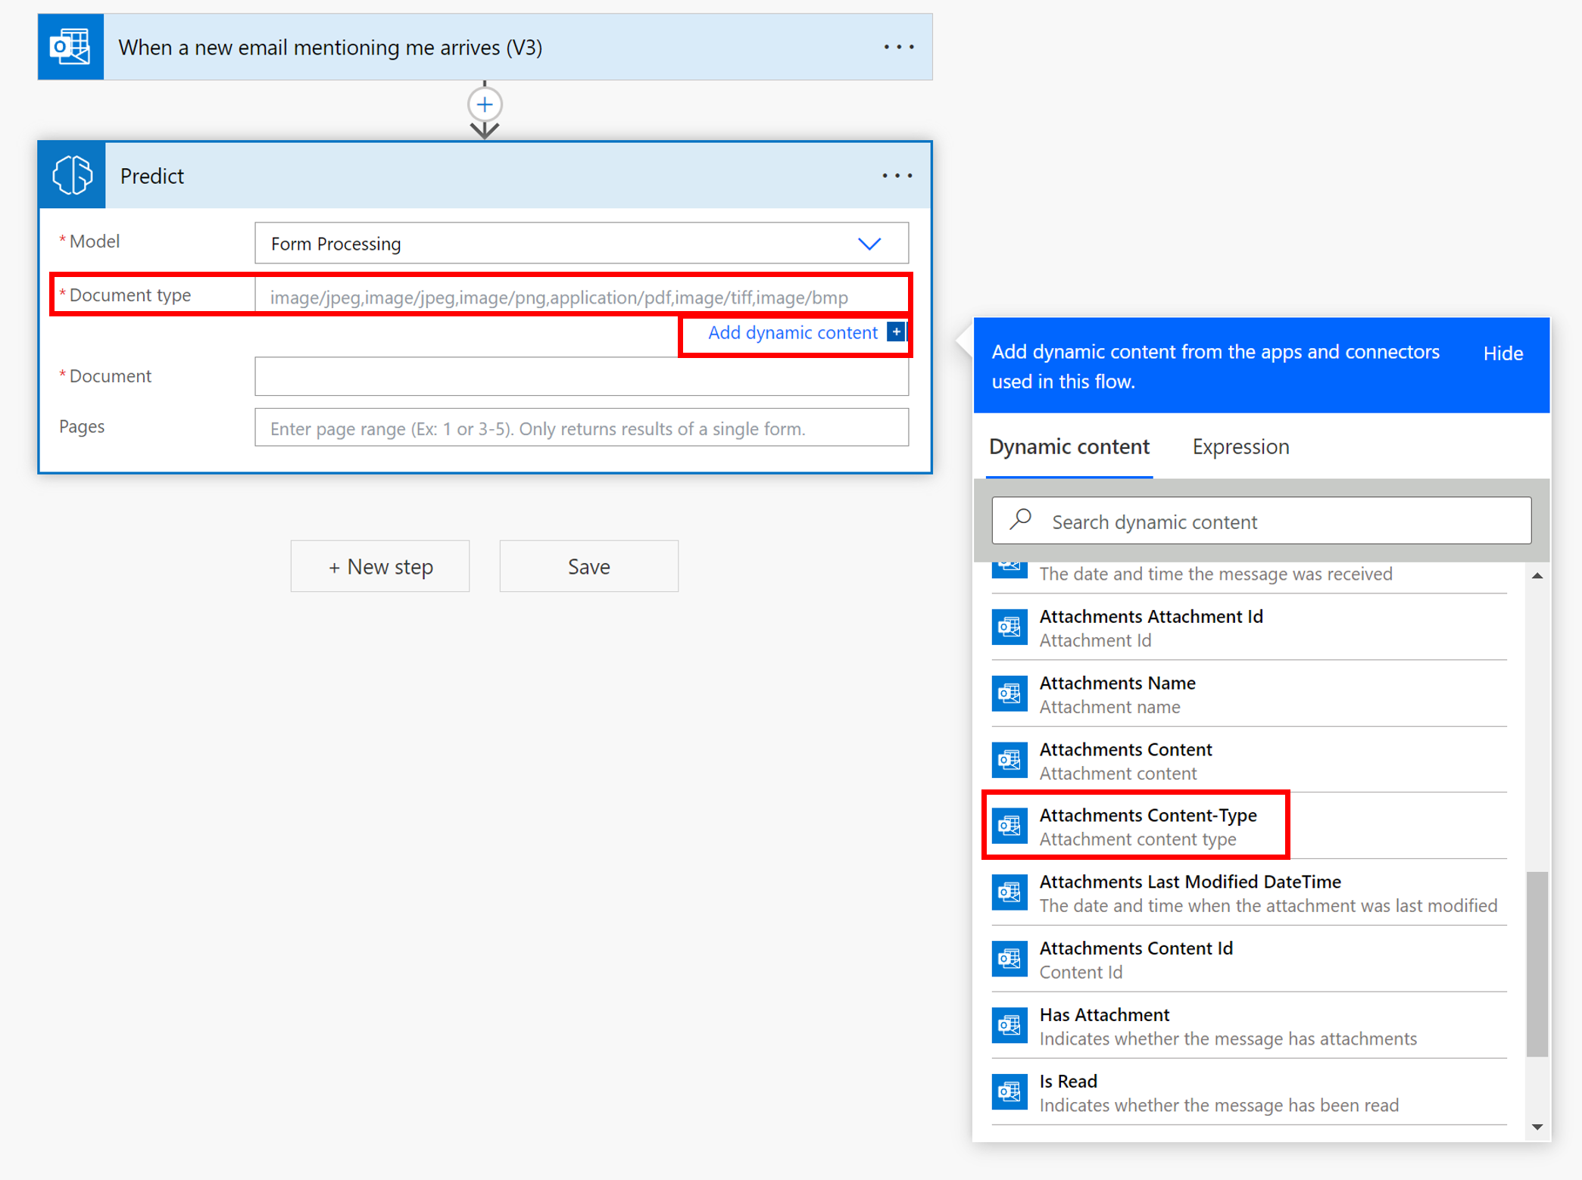
Task: Select Has Attachment dynamic content
Action: pos(1250,1026)
